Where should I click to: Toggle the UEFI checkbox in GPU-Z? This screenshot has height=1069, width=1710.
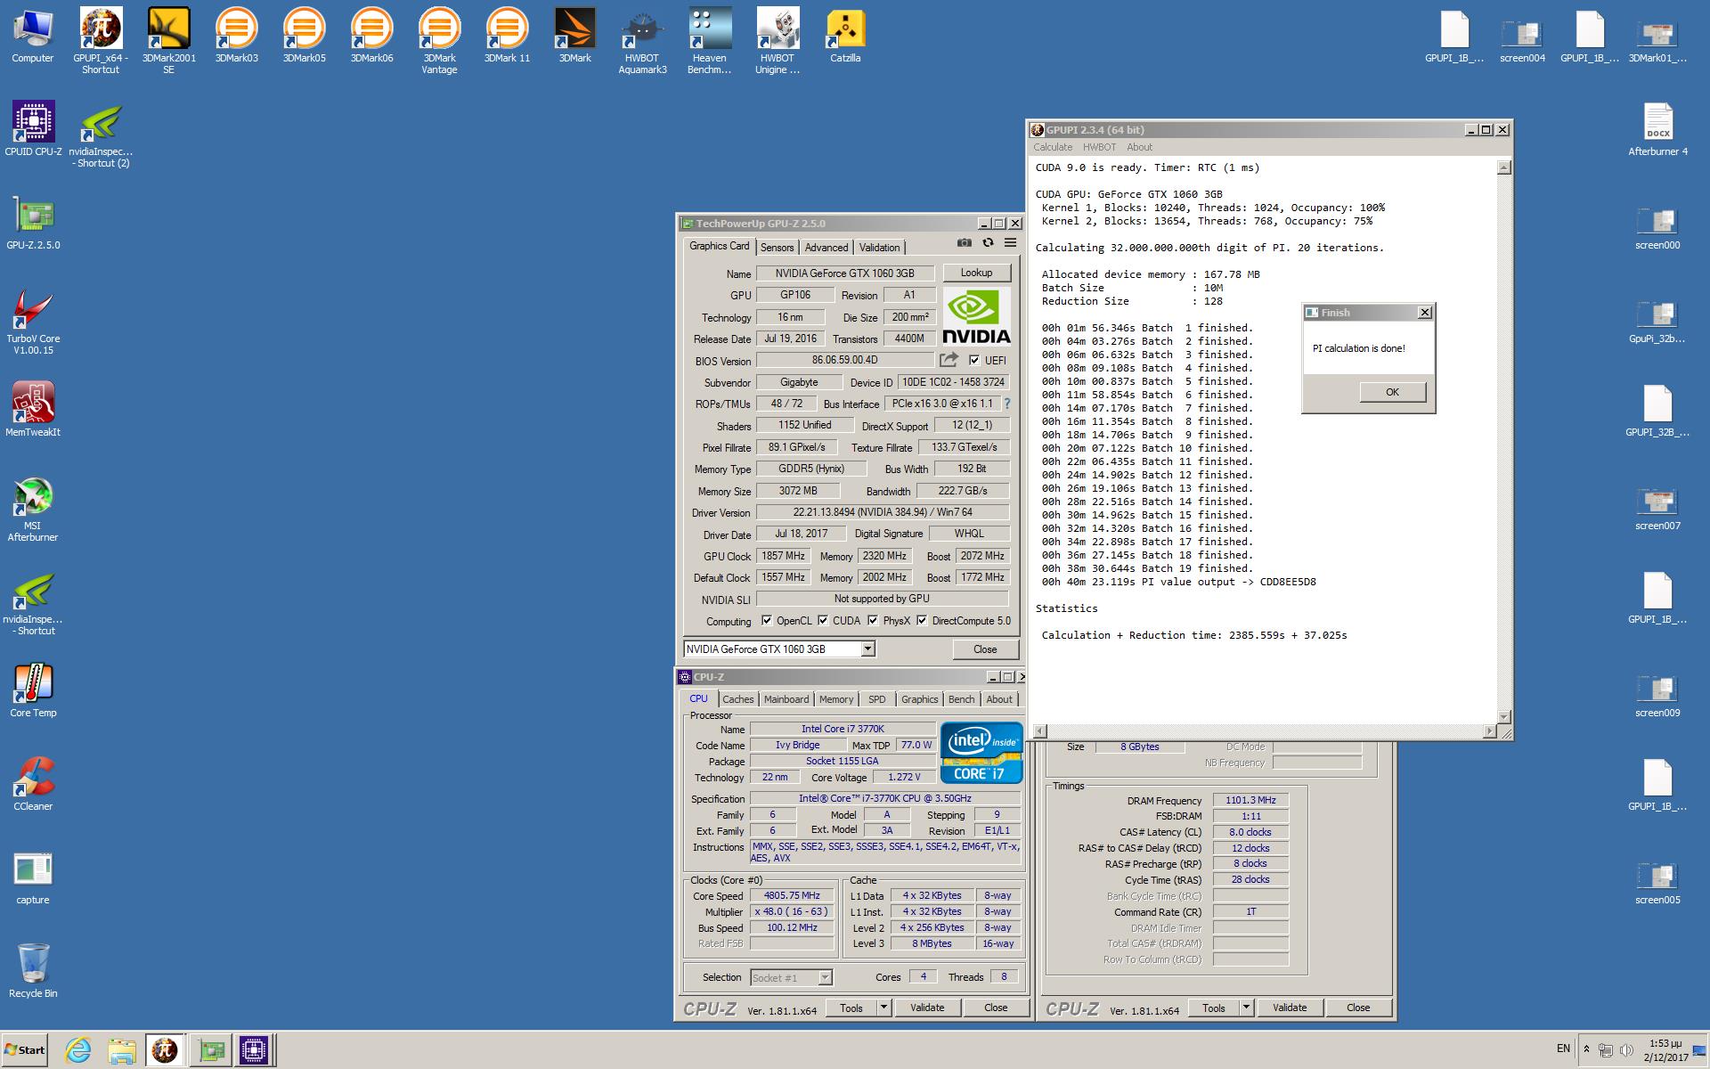[x=974, y=361]
